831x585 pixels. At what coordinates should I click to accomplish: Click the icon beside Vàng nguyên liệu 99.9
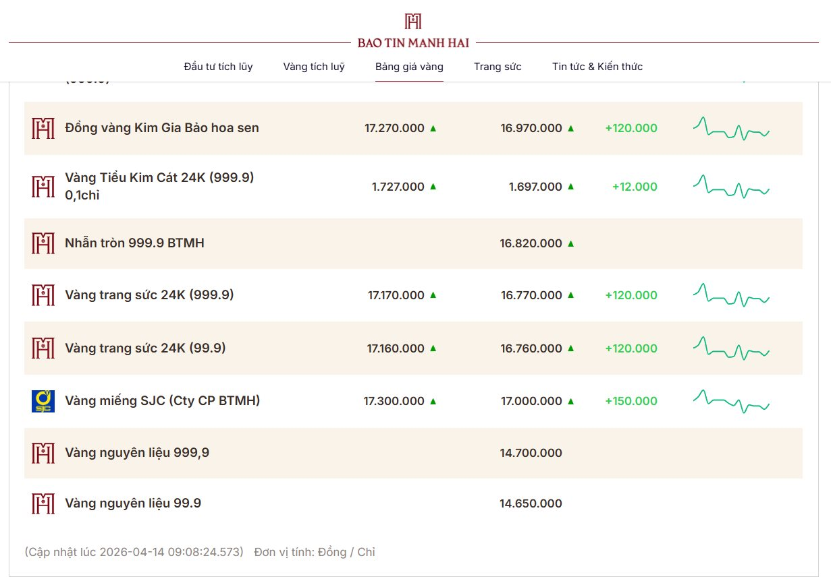43,503
